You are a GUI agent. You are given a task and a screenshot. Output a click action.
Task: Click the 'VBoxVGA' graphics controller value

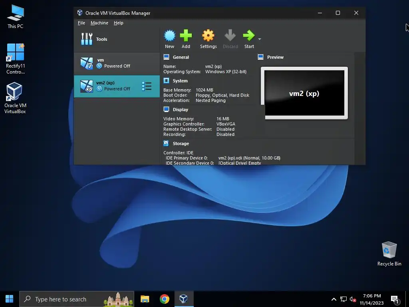(226, 124)
